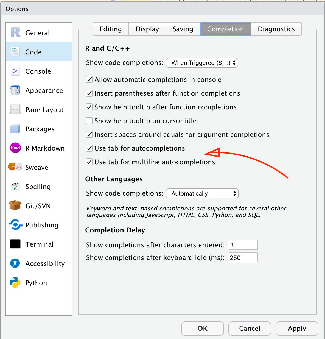Select the Appearance label in sidebar
Screen dimensions: 325x339
(x=44, y=91)
